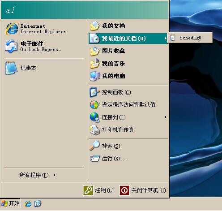Open 控制面板 Control Panel

tap(128, 92)
